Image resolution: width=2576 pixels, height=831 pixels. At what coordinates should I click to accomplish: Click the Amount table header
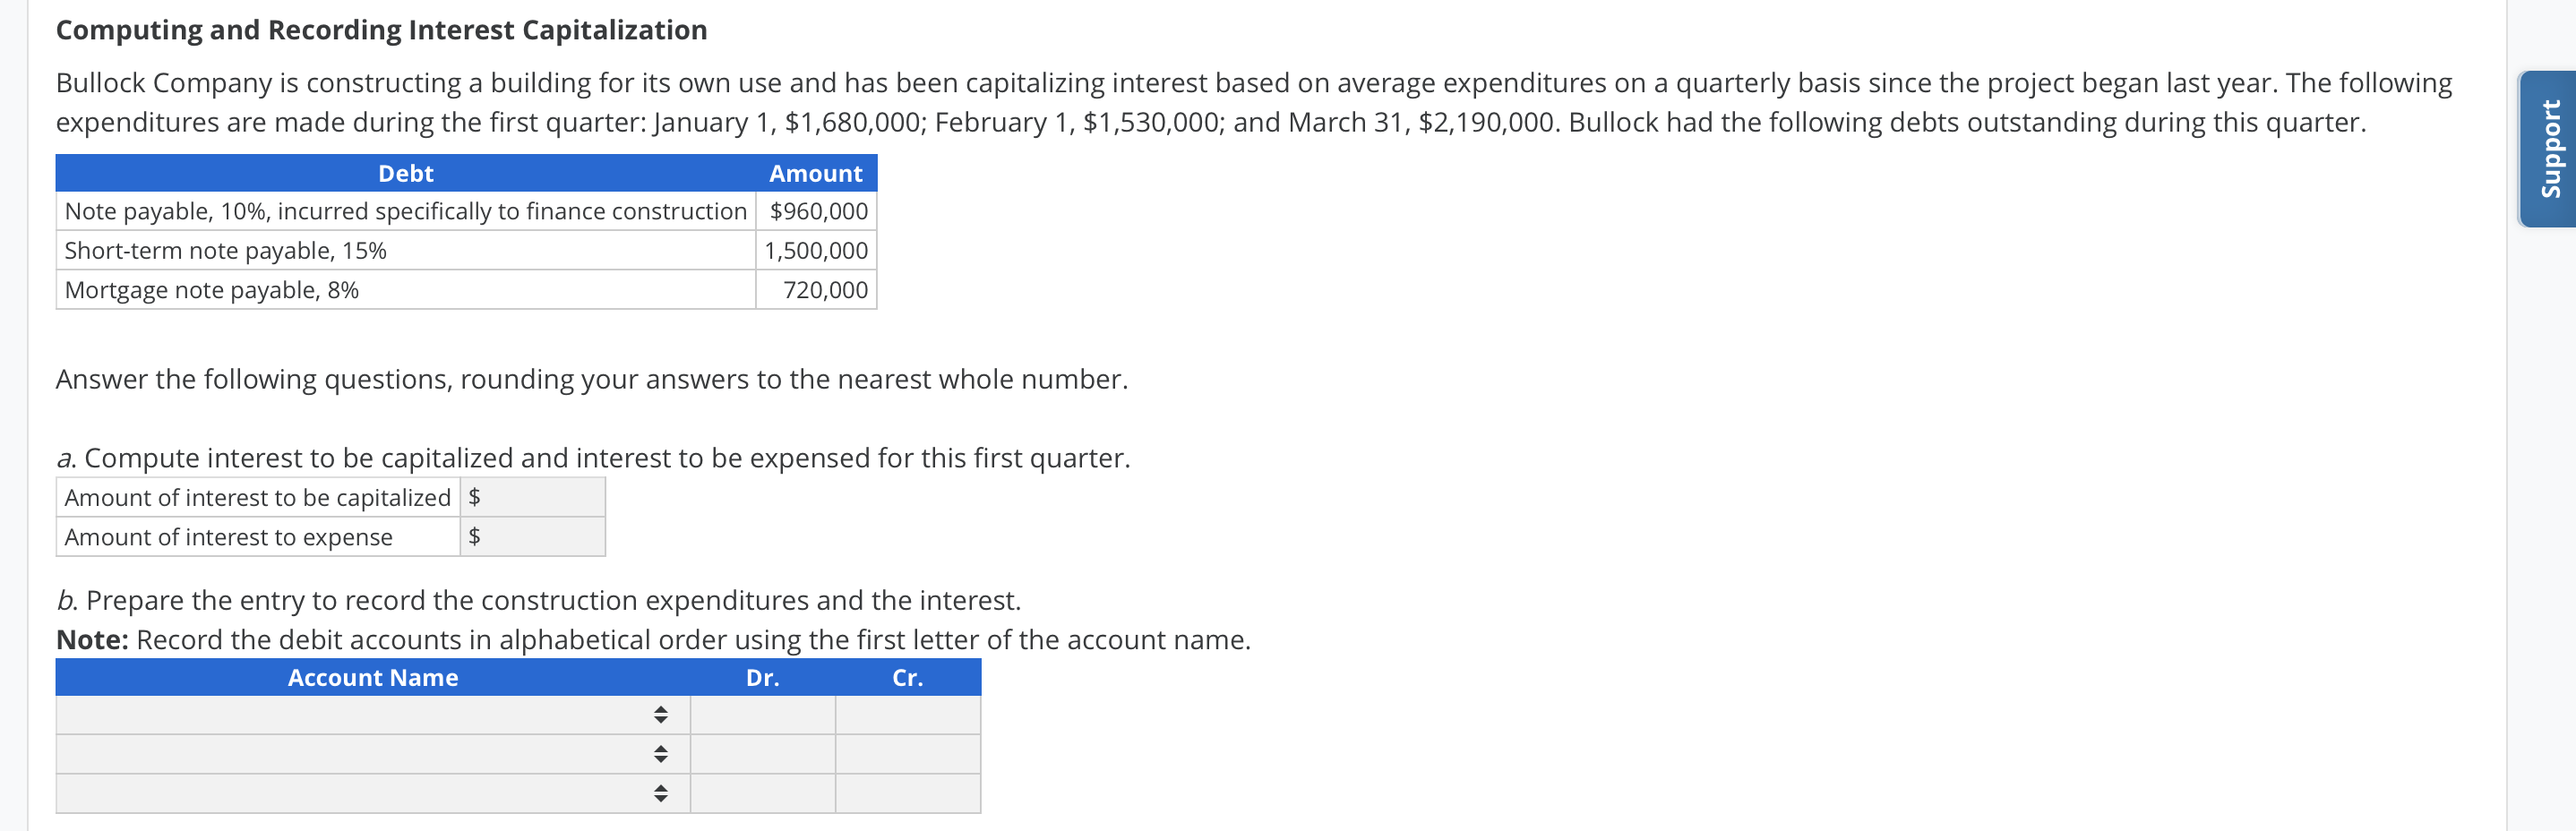[x=816, y=173]
